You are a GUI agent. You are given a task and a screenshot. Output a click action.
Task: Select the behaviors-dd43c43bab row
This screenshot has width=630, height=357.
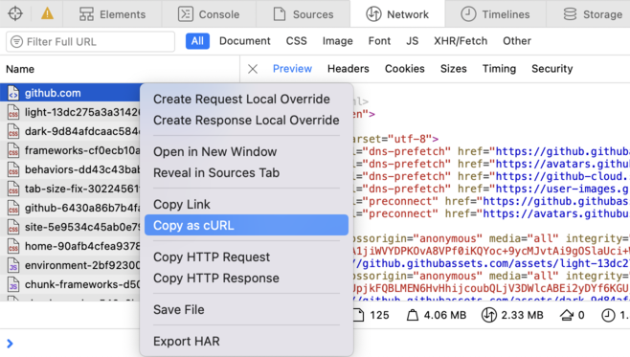tap(70, 169)
